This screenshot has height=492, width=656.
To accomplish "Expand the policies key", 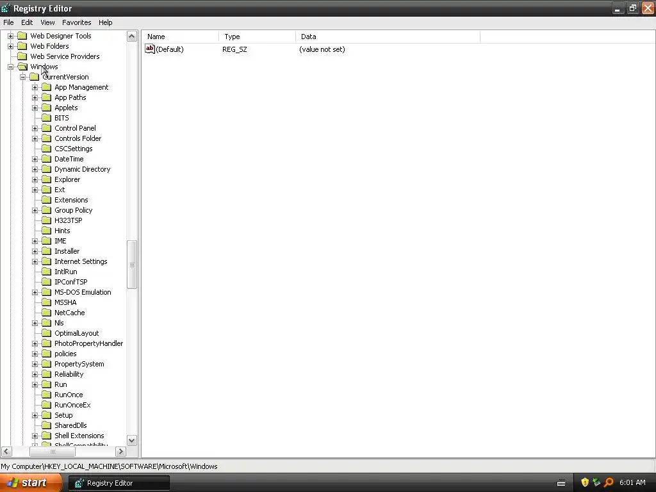I will (x=35, y=354).
